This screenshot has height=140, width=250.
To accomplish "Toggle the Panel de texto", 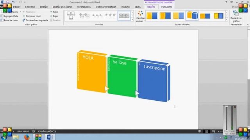I will [x=9, y=20].
